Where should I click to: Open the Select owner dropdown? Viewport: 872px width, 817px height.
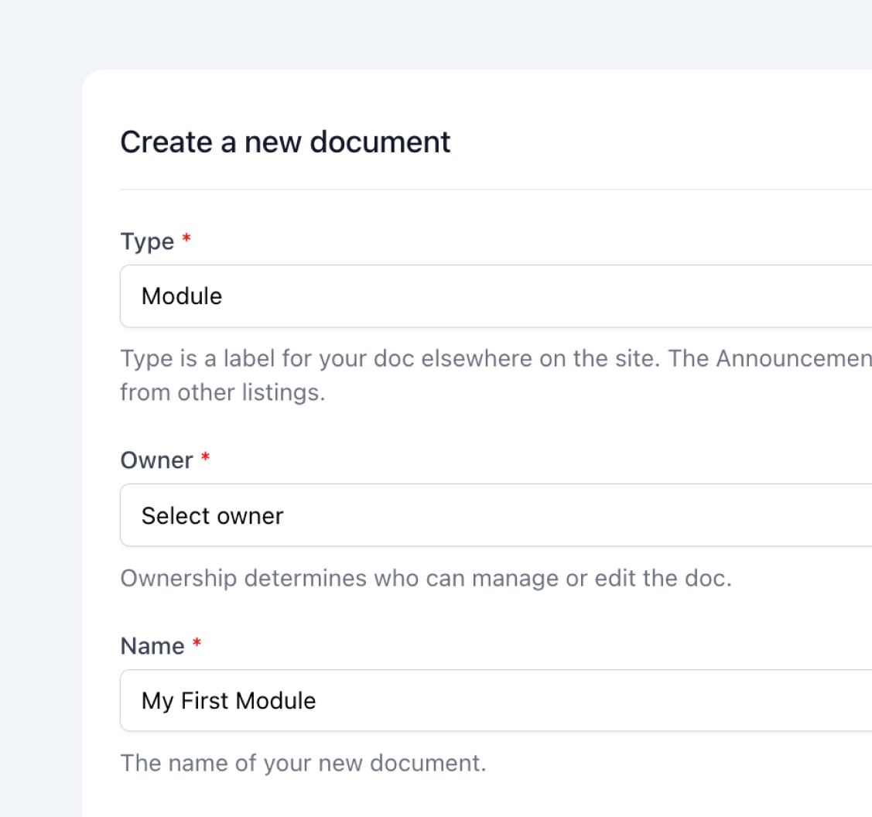[495, 515]
